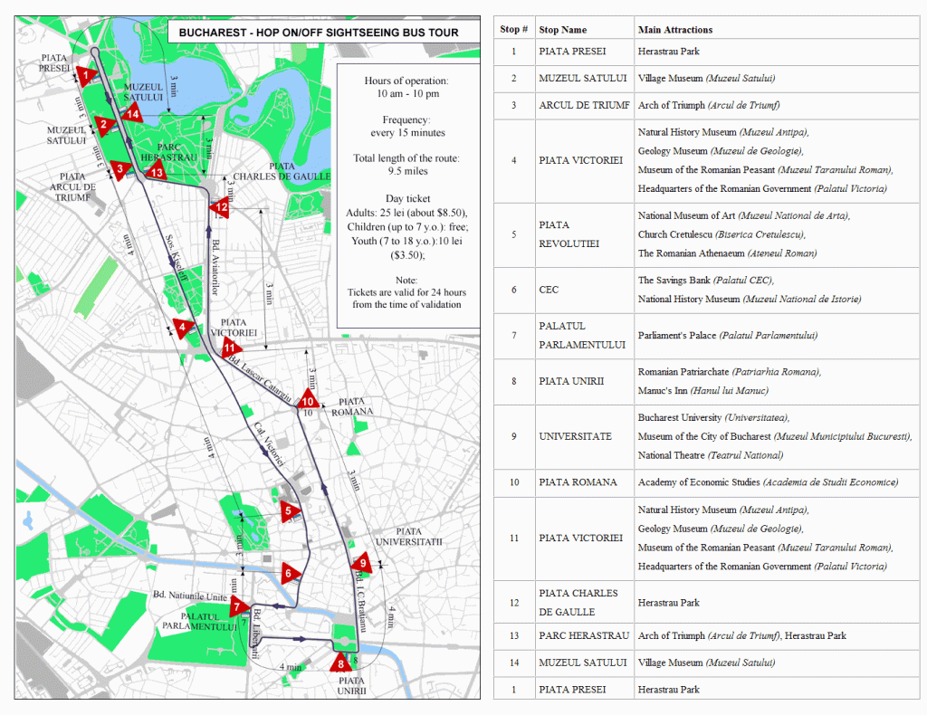This screenshot has height=715, width=927.
Task: Select 'ARCUL DE TRIUMF' in the table
Action: pos(583,105)
